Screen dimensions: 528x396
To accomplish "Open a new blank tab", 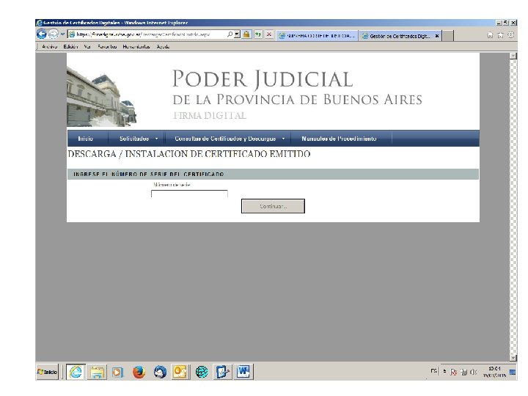I will click(447, 36).
